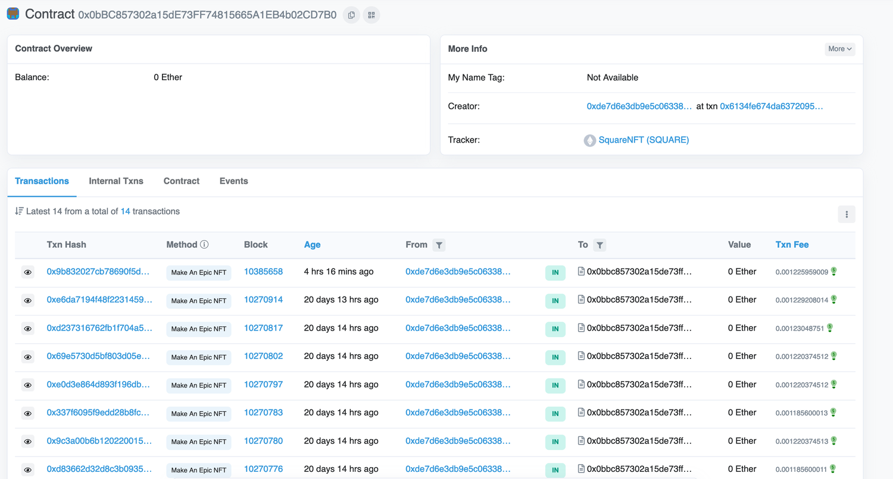Screen dimensions: 893x479
Task: Click gas lightbulb icon for fee 0.001185600011
Action: pos(833,468)
